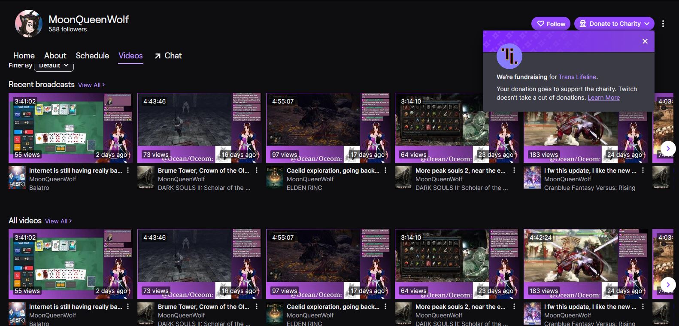
Task: Open the Filter By Default dropdown
Action: click(x=54, y=66)
